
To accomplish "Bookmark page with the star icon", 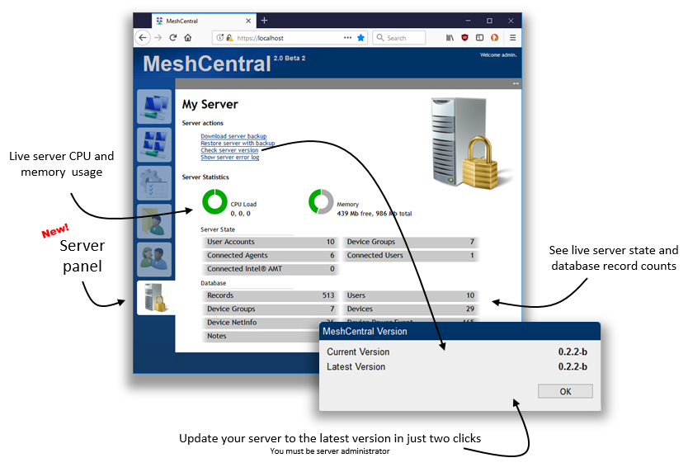I will pos(360,38).
